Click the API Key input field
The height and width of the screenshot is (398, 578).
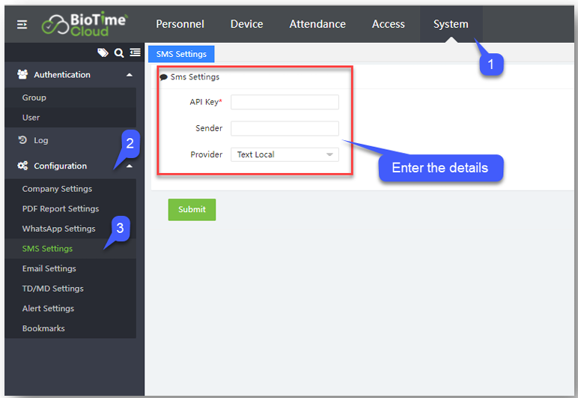285,102
